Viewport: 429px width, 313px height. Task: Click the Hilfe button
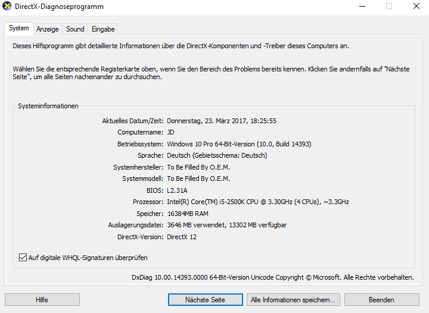tap(42, 300)
